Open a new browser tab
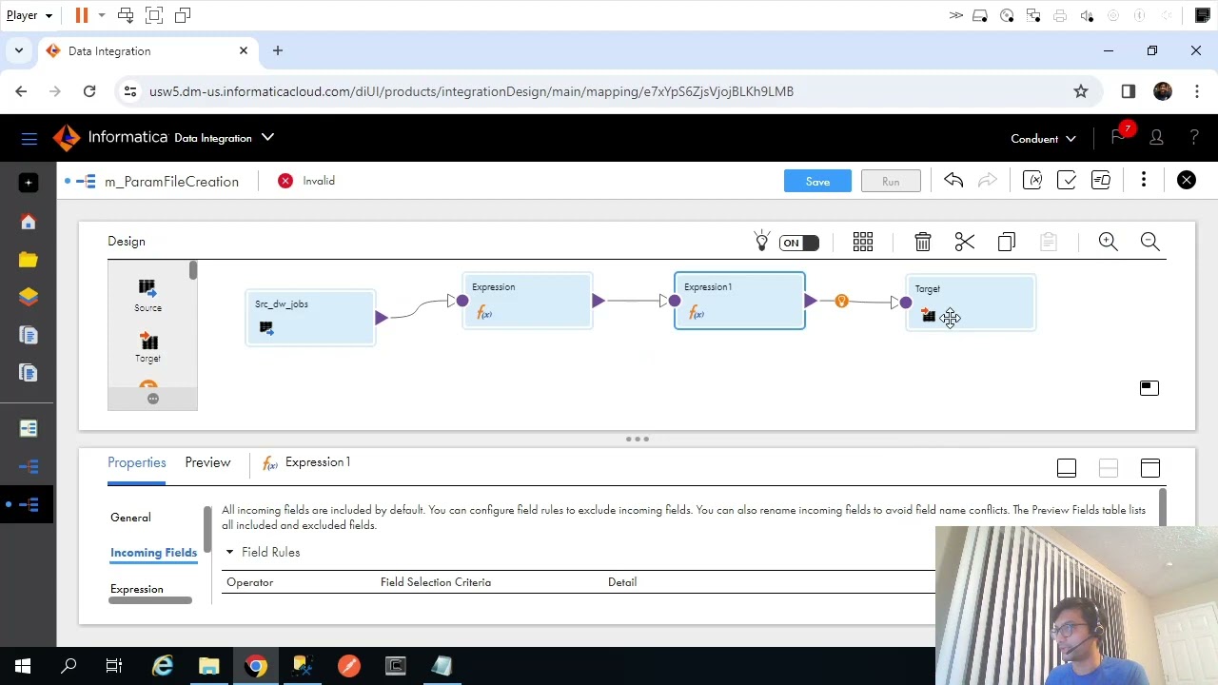1218x685 pixels. pyautogui.click(x=278, y=50)
